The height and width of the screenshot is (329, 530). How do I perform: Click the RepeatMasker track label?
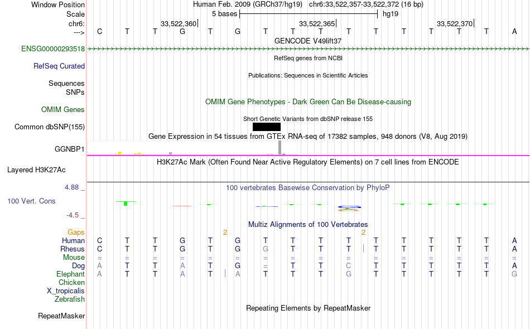coord(61,316)
